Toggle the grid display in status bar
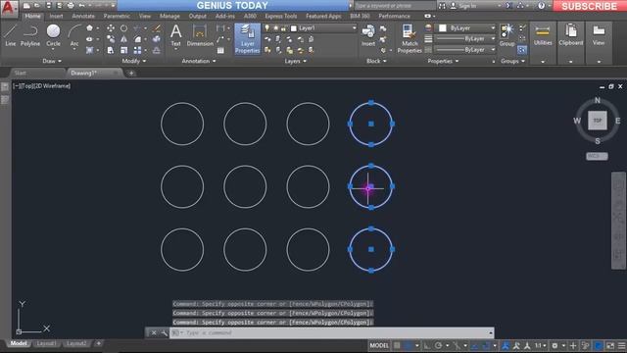 pyautogui.click(x=397, y=345)
